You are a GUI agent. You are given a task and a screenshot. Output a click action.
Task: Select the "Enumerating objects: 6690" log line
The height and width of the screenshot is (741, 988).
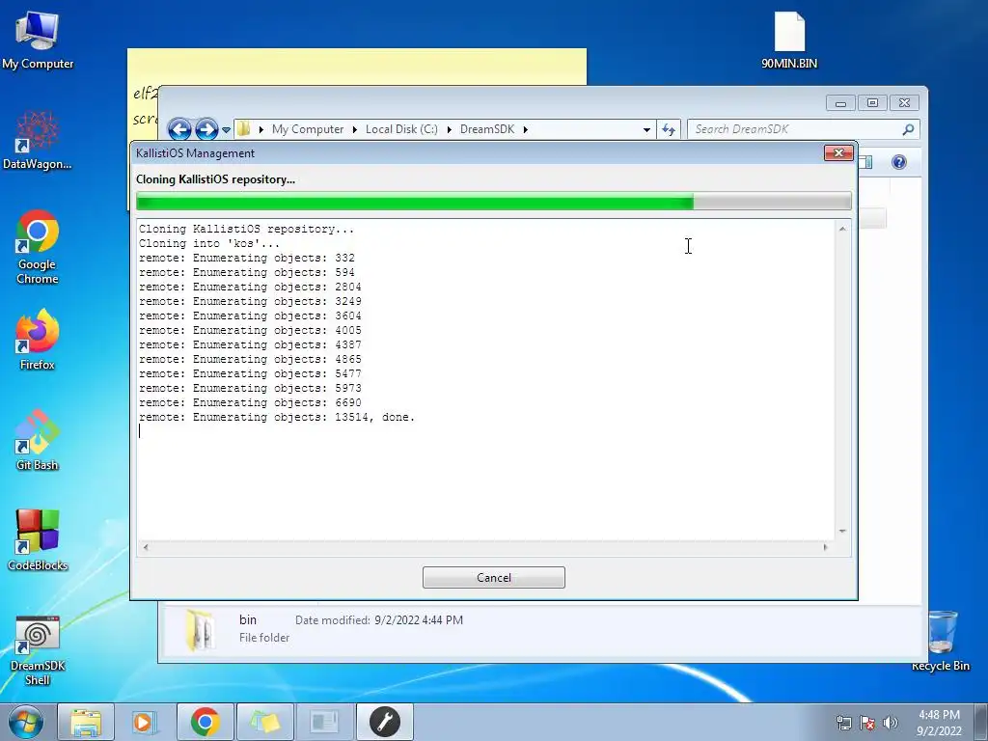click(x=250, y=402)
